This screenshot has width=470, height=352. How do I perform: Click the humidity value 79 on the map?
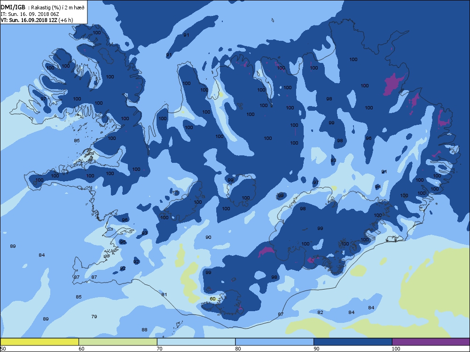(x=94, y=316)
